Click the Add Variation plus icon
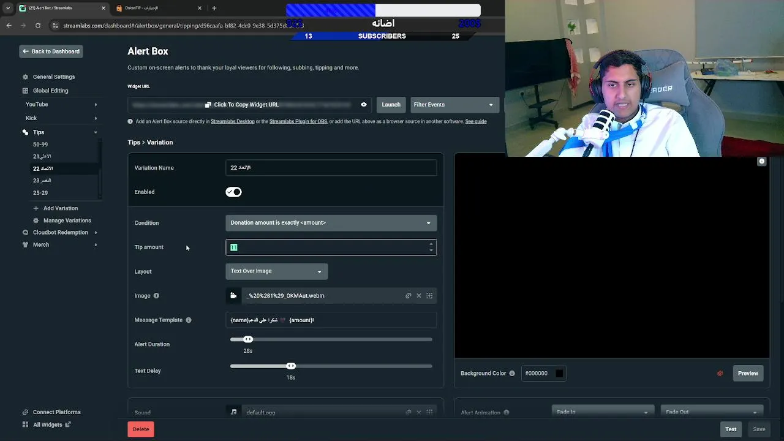Image resolution: width=784 pixels, height=441 pixels. (36, 208)
